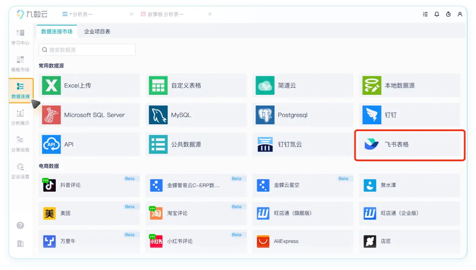Screen dimensions: 476x270
Task: Close the *分析表一 tab
Action: 131,14
